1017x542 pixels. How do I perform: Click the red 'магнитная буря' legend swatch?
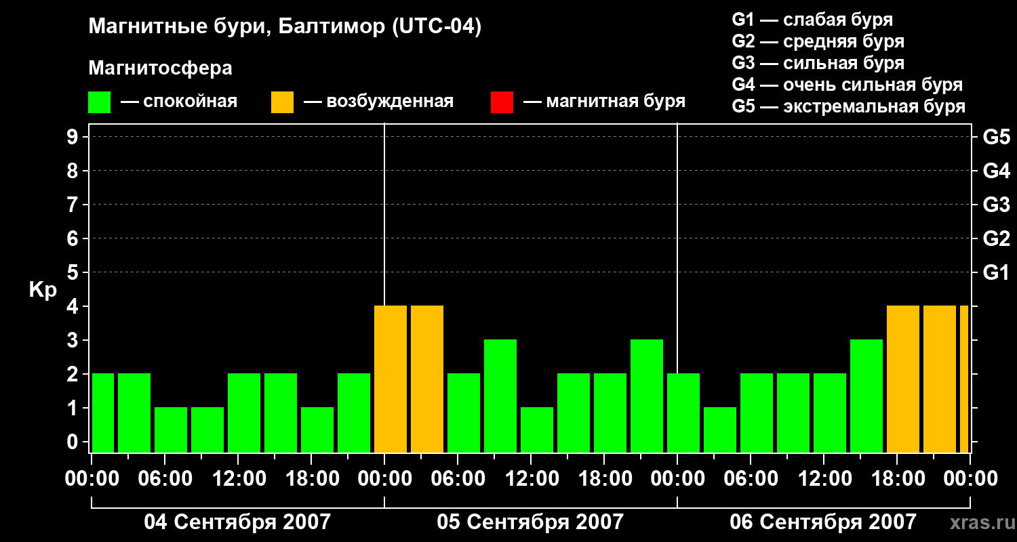click(502, 102)
